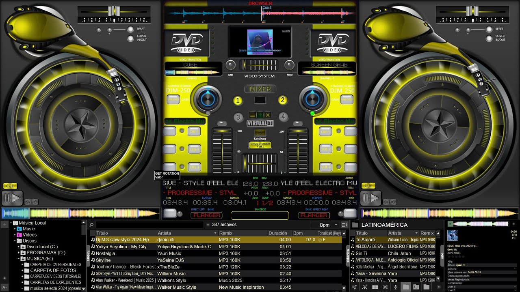Collapse MUSICA (E:) drive node
The width and height of the screenshot is (520, 292).
(x=19, y=258)
